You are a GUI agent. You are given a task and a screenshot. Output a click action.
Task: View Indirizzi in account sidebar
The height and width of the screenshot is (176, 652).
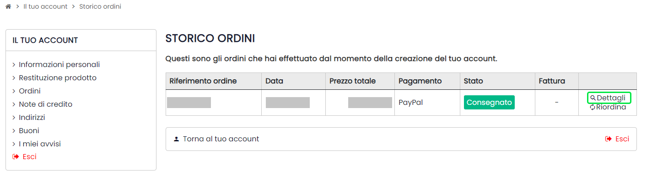coord(32,118)
